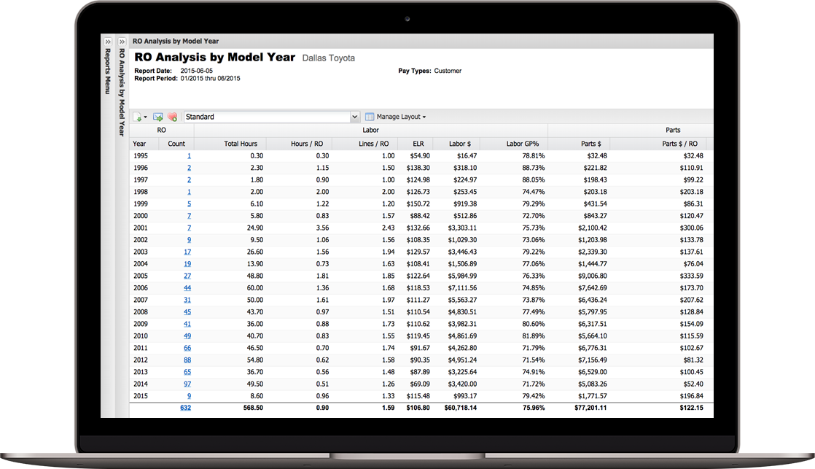Click the Standard layout combo box arrow
The width and height of the screenshot is (815, 469).
pyautogui.click(x=355, y=116)
